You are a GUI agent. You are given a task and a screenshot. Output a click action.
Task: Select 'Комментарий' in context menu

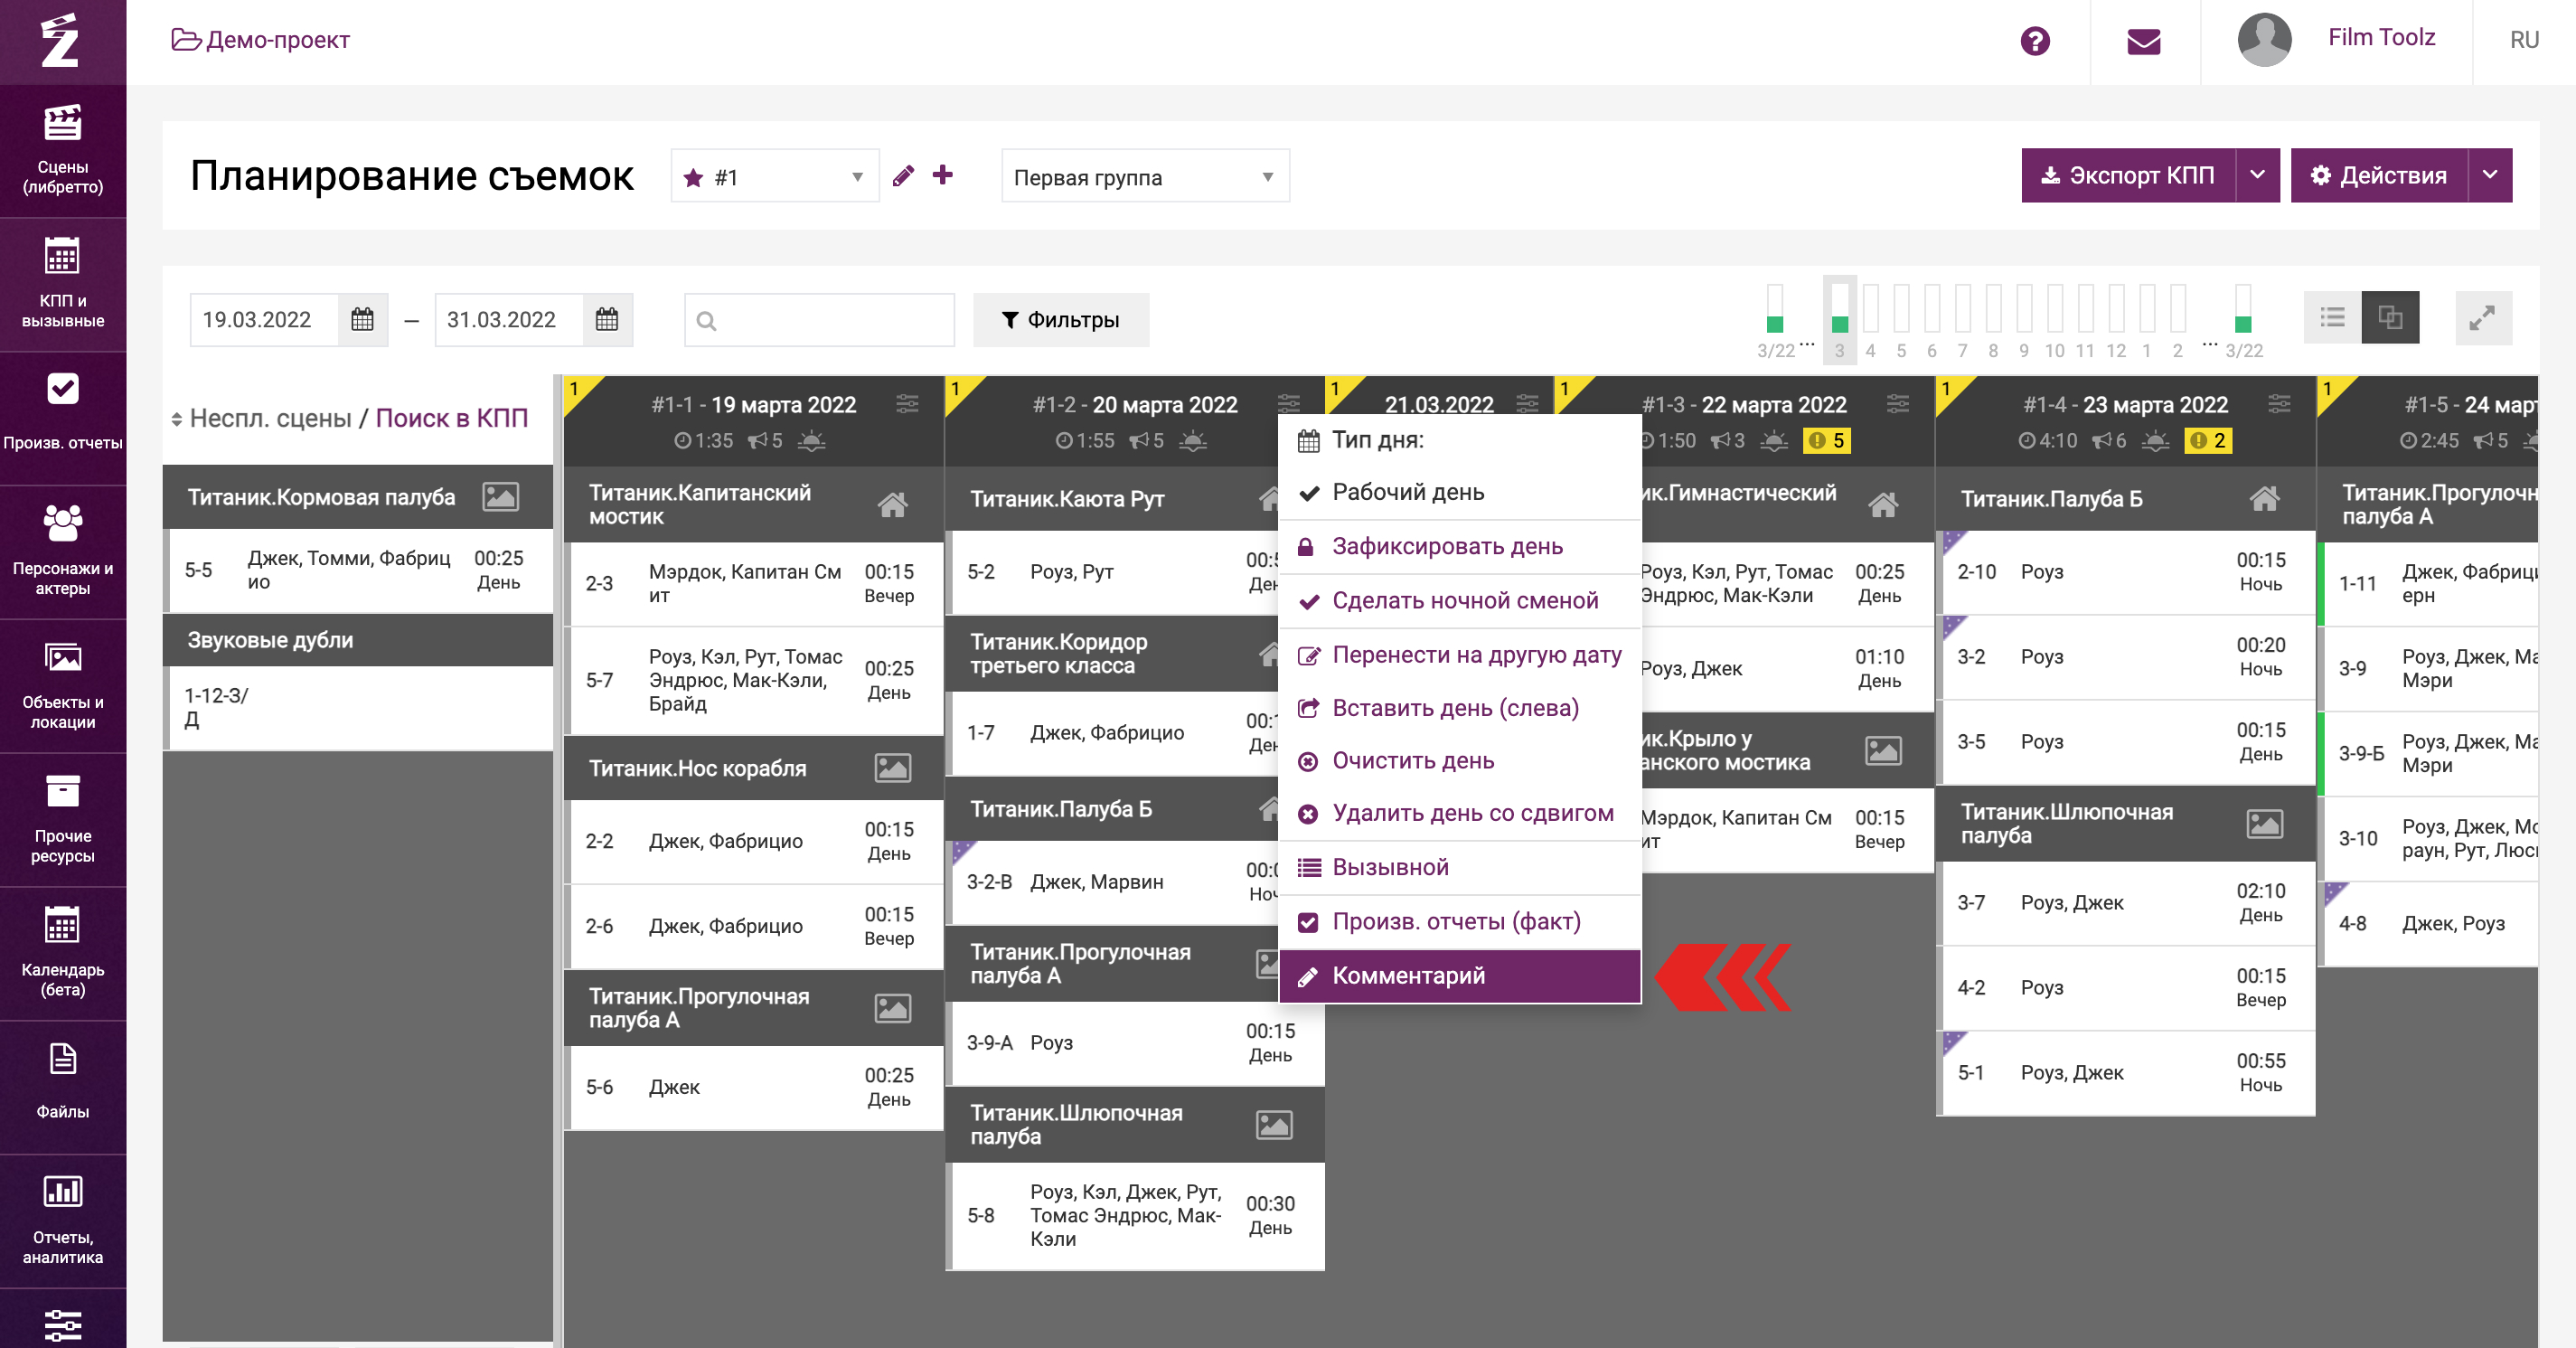(x=1407, y=975)
